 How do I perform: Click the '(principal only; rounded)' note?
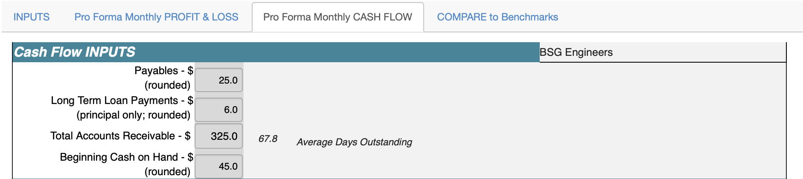[134, 115]
